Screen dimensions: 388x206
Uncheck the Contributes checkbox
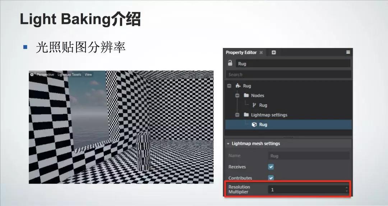pos(271,178)
